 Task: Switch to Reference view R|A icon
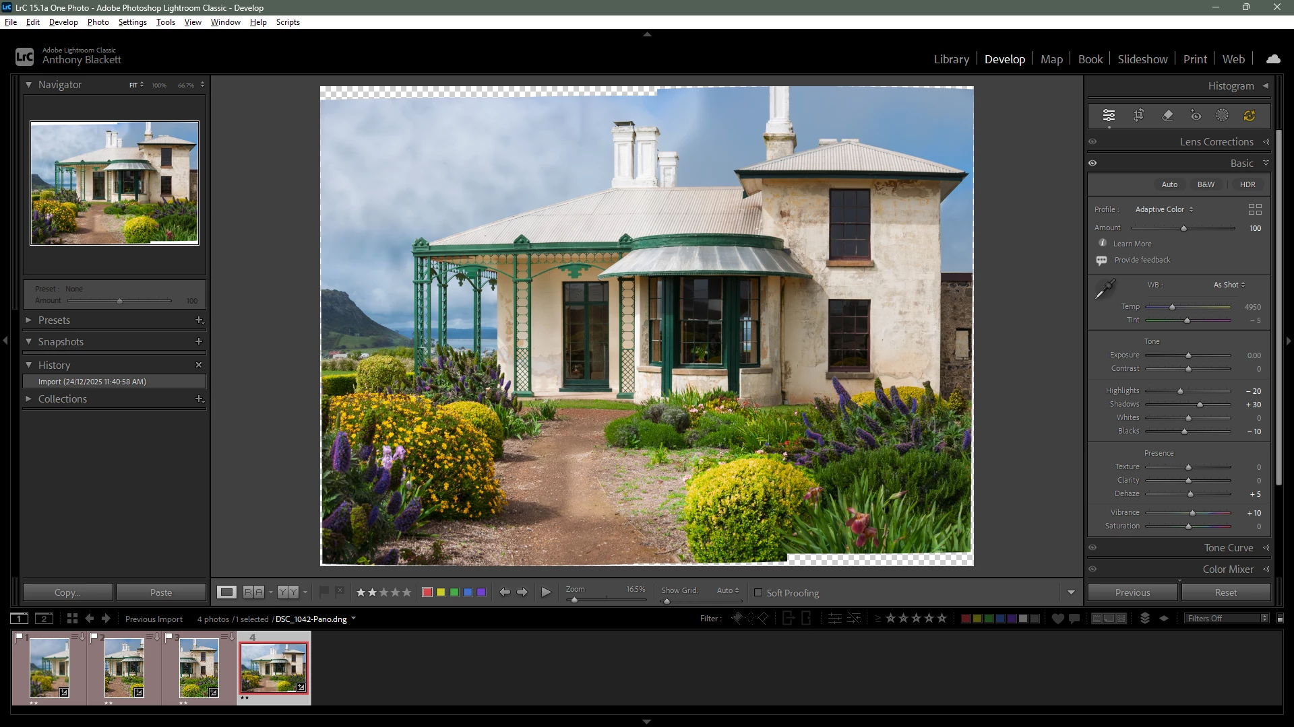click(253, 592)
